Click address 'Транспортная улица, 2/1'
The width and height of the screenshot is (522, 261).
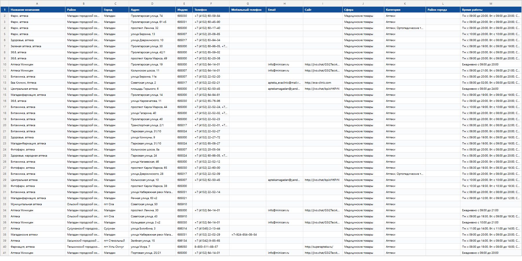(152, 125)
